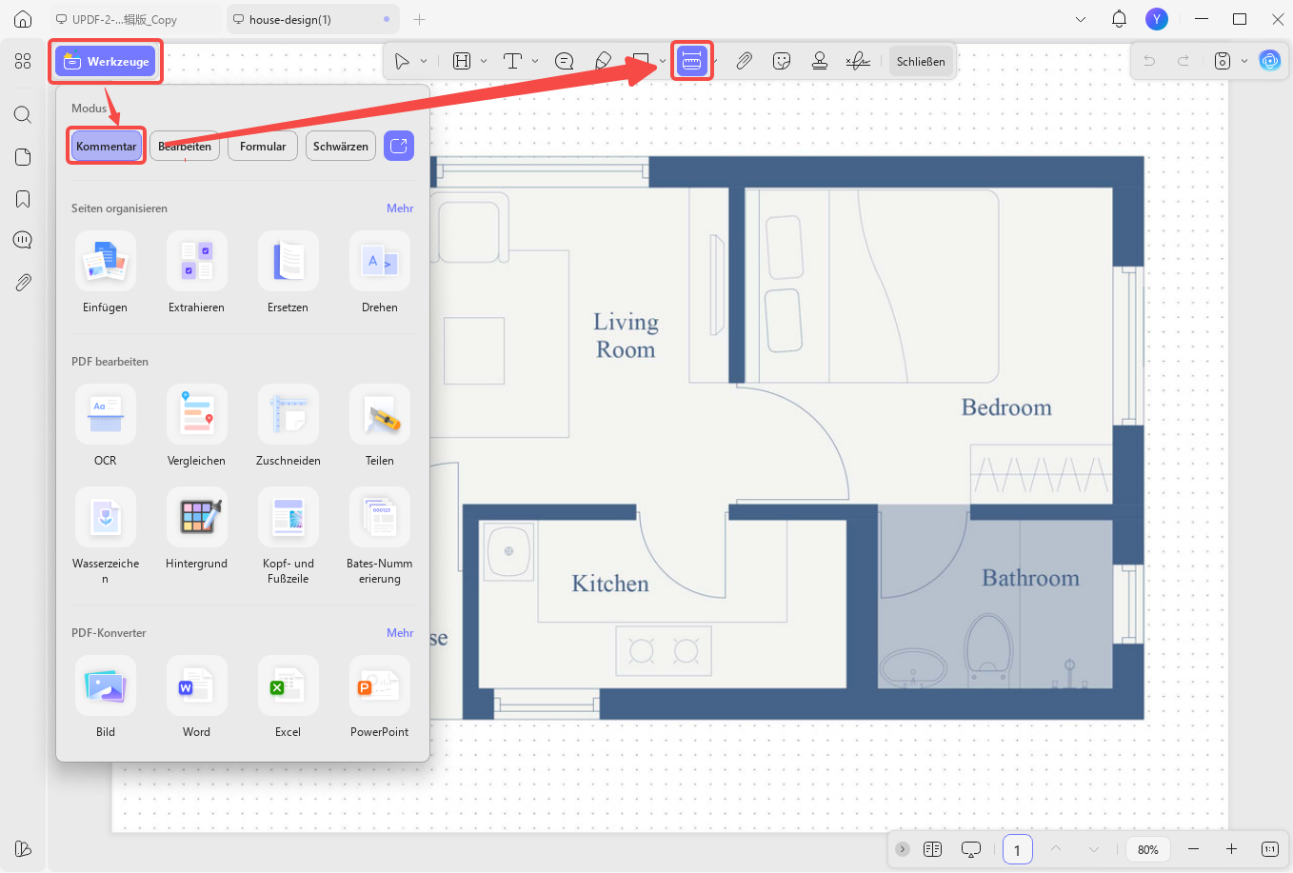
Task: Set zoom to actual size 1:1
Action: pyautogui.click(x=1269, y=849)
